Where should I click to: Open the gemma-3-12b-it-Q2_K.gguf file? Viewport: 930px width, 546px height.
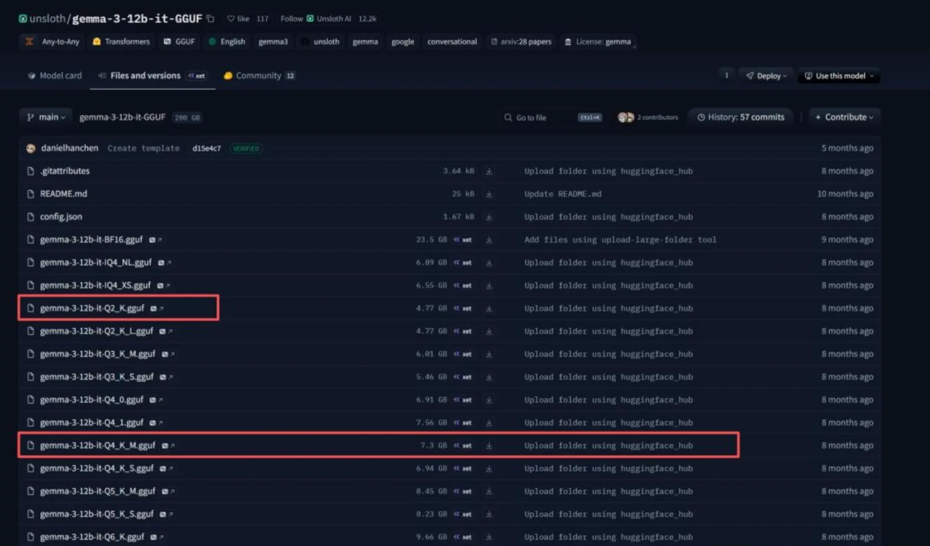[x=92, y=308]
